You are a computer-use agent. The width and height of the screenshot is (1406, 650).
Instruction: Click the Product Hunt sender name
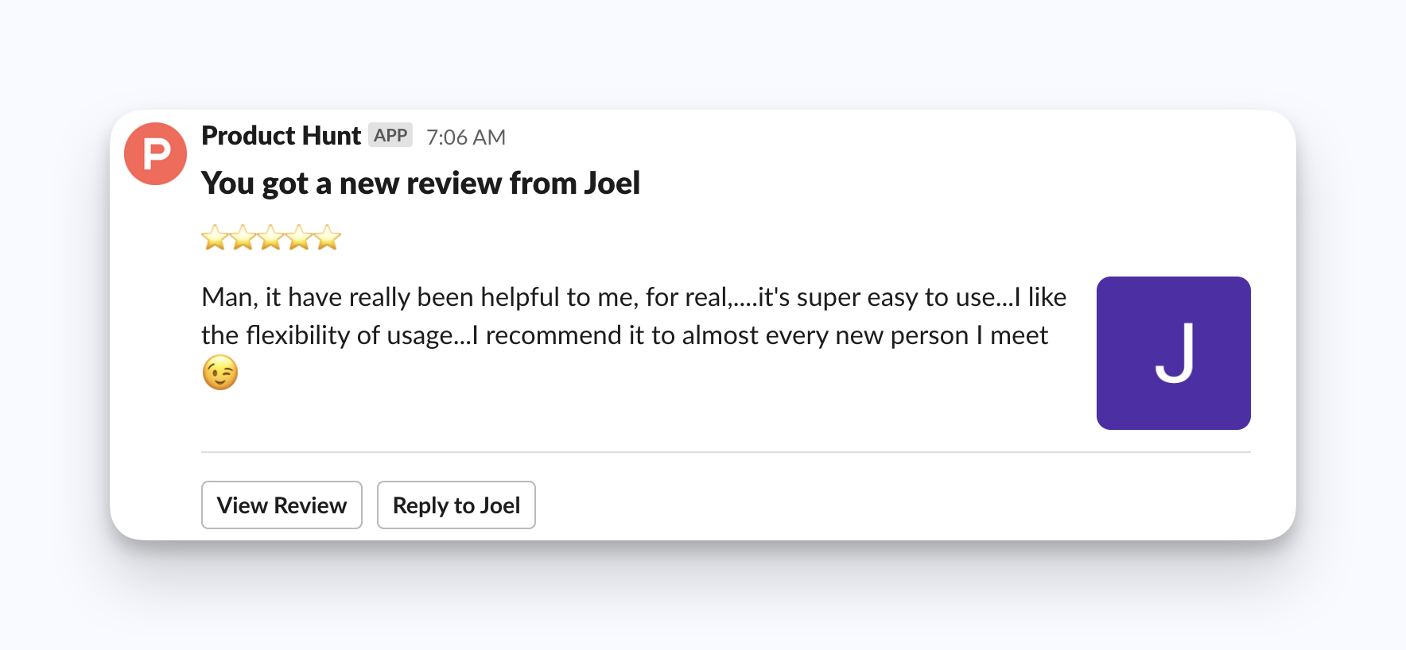280,135
